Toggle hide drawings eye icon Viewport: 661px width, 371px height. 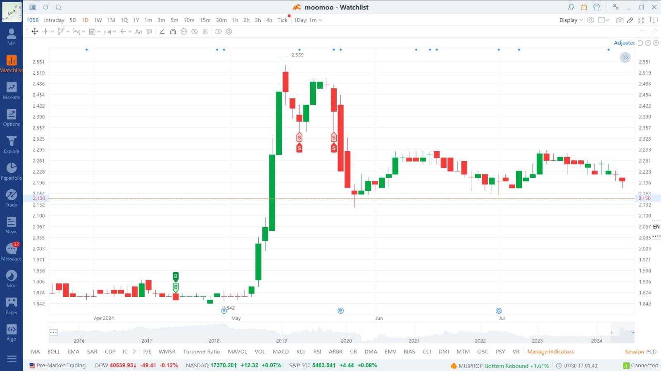194,31
